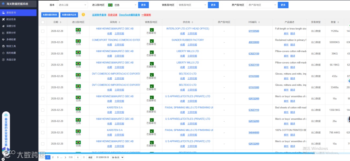
Task: Open 基础查询 in sidebar
Action: [x=18, y=13]
